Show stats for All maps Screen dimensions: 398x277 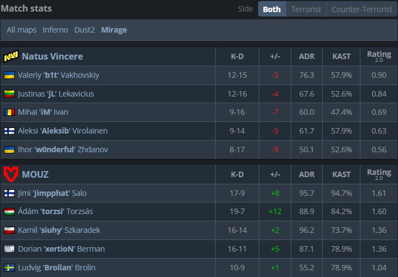click(x=22, y=30)
